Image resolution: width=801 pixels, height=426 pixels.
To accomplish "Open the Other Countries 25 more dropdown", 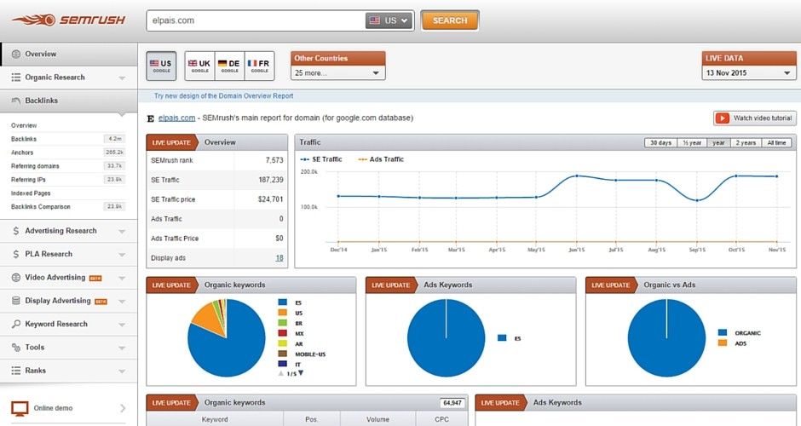I will coord(338,73).
